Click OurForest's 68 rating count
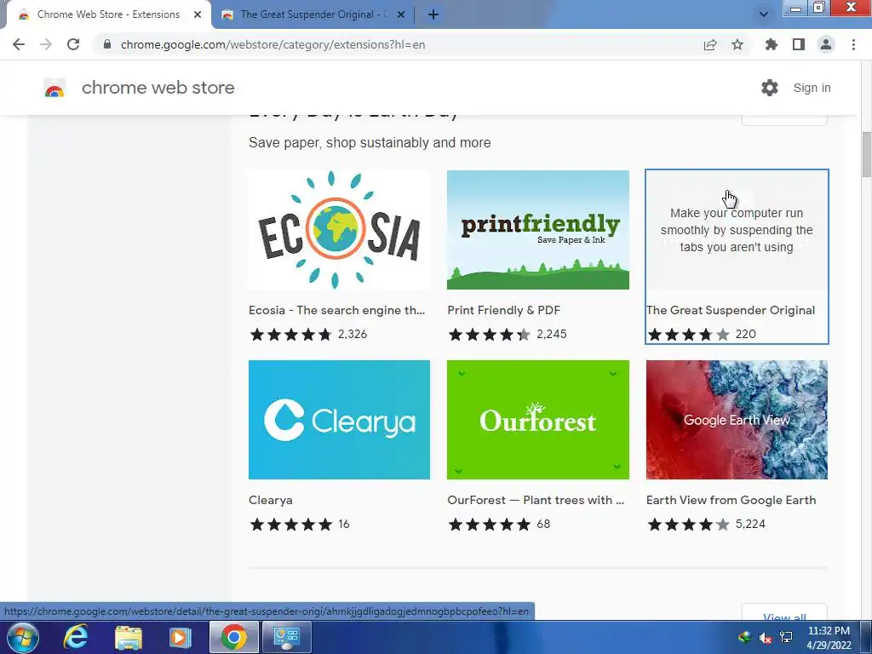 [x=543, y=524]
